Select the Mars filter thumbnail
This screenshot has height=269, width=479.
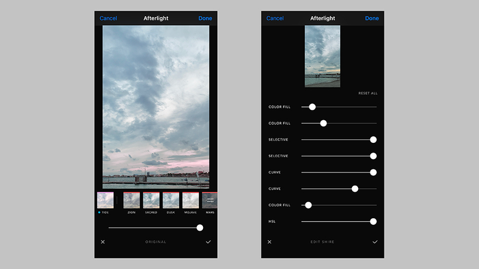210,200
